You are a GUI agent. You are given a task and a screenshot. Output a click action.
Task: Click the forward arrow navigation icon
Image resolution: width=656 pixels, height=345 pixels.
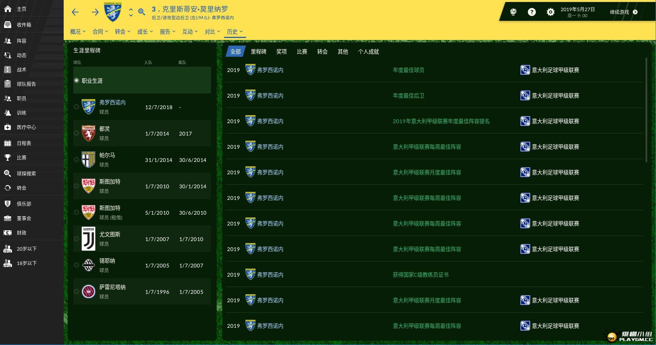(x=95, y=12)
